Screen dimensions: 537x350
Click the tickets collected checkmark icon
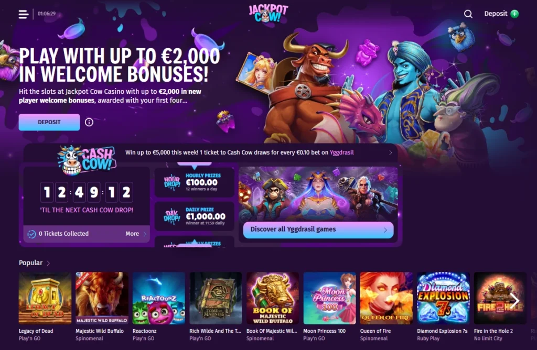pos(31,234)
